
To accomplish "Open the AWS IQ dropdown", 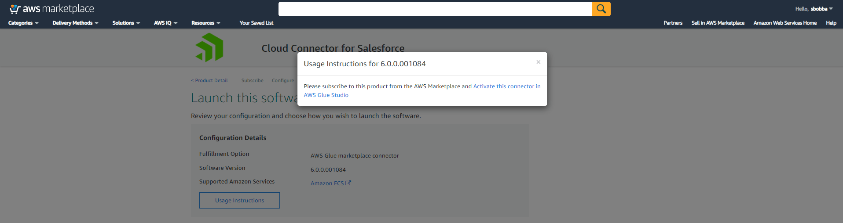I will (x=165, y=23).
